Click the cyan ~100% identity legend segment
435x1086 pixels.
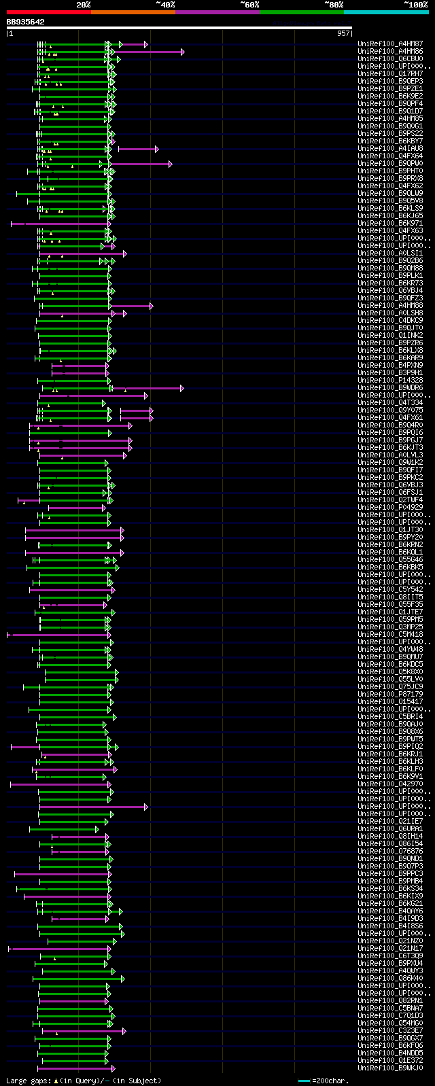click(386, 12)
